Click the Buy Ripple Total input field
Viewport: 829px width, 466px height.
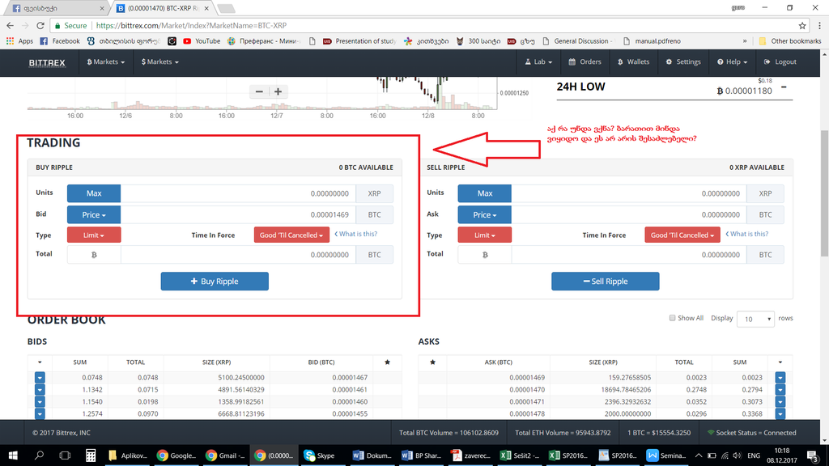pos(238,255)
